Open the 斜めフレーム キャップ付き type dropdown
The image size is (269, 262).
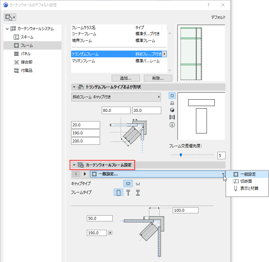[116, 97]
